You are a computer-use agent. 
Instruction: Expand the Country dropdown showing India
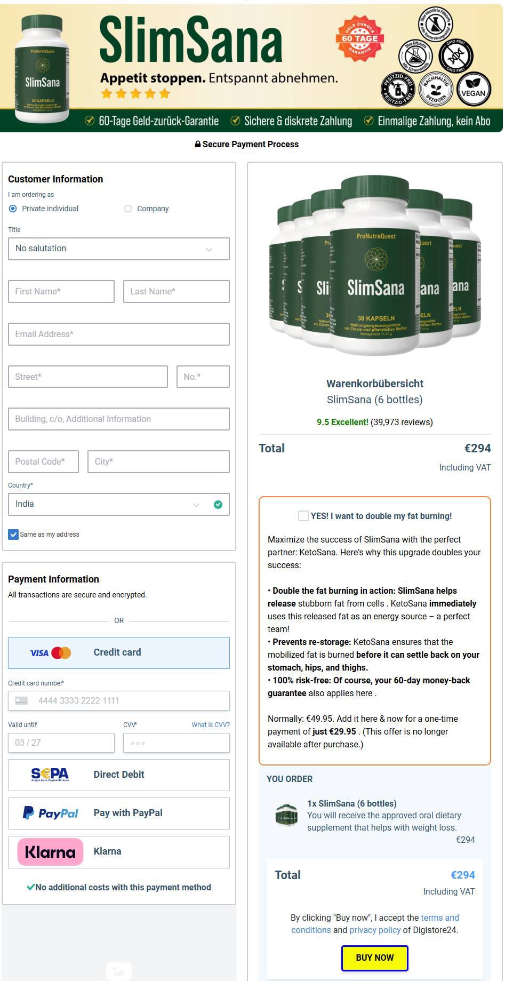pyautogui.click(x=119, y=504)
